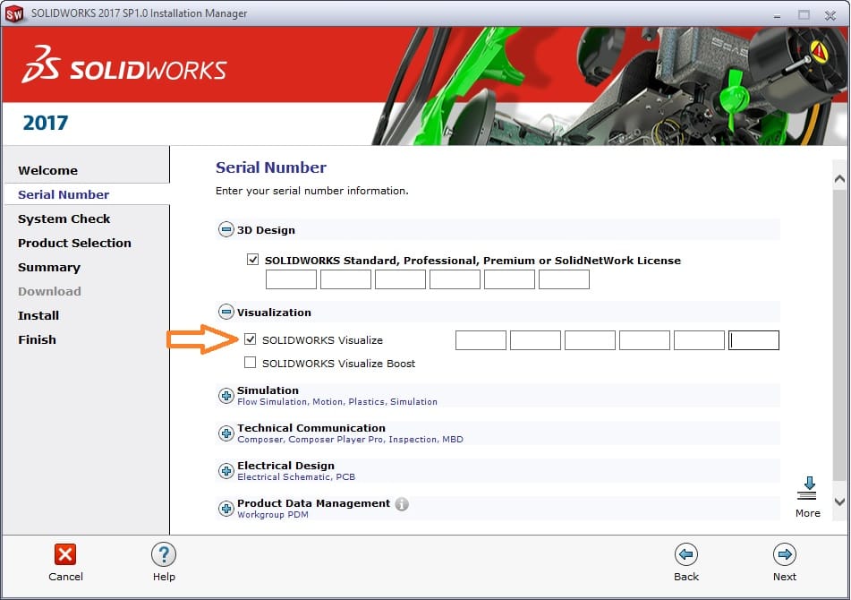Expand the Simulation section
This screenshot has width=851, height=600.
226,396
